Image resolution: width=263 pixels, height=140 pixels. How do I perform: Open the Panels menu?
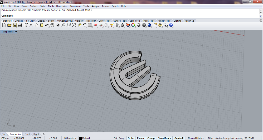115,6
